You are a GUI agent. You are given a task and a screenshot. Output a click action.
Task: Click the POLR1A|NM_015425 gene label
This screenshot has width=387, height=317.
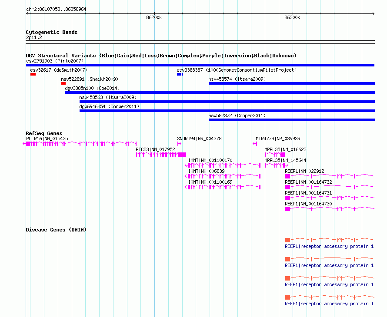click(x=47, y=139)
